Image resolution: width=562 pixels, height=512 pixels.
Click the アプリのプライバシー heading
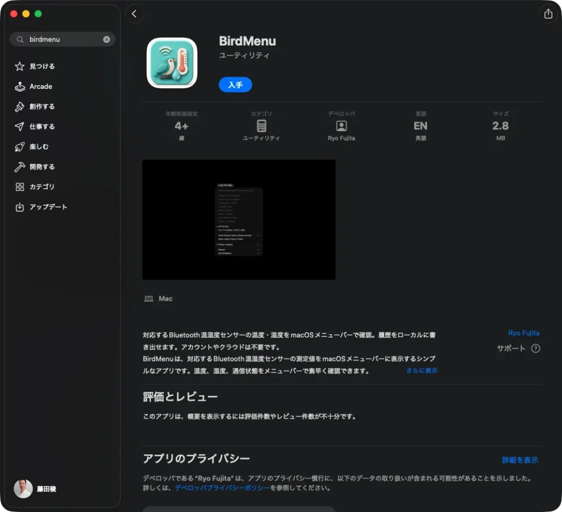196,458
